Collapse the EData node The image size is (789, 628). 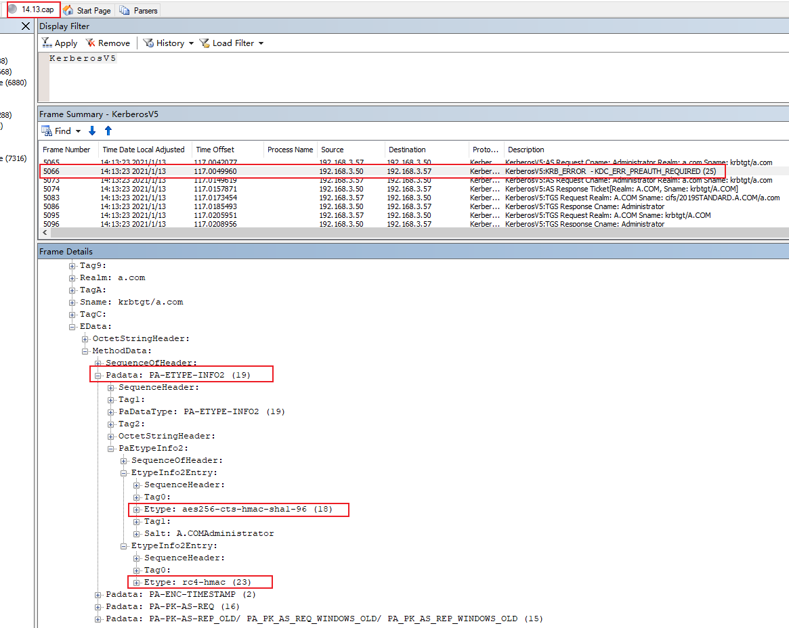tap(72, 327)
